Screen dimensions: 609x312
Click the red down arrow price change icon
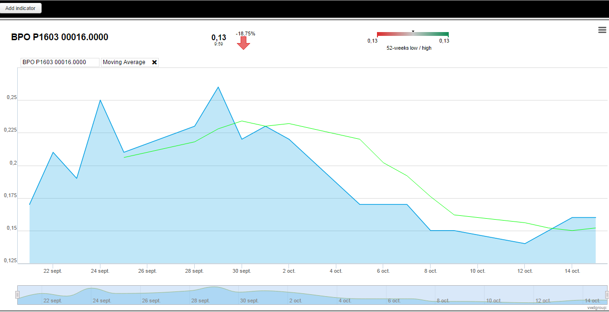244,43
